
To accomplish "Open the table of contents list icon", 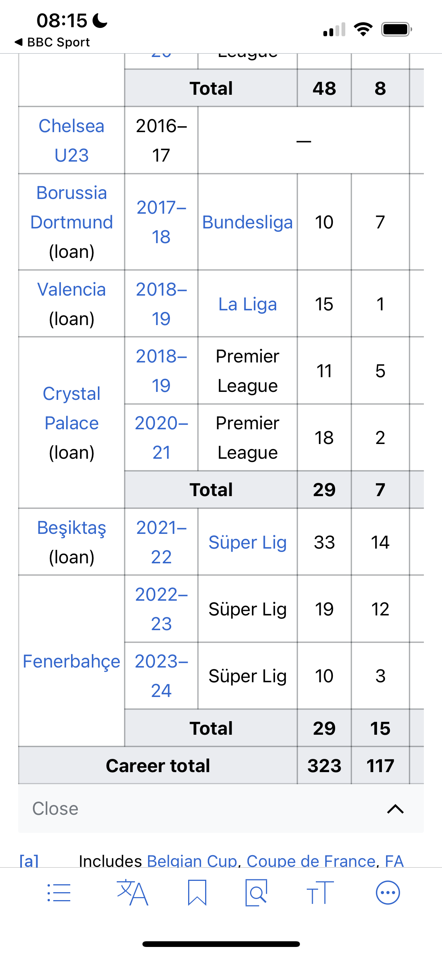I will (x=59, y=893).
